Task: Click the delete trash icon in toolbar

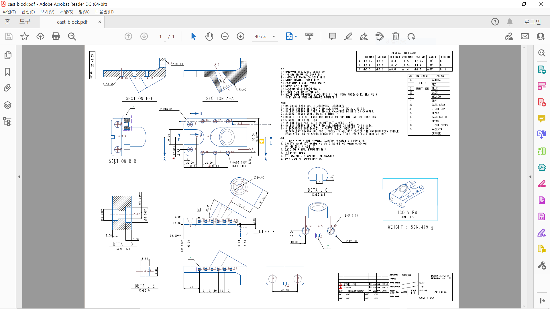Action: pyautogui.click(x=396, y=36)
